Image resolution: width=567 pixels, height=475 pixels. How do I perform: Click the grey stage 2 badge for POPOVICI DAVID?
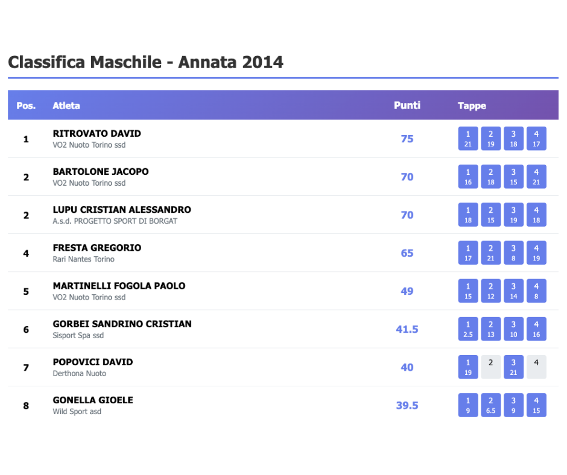(x=490, y=366)
